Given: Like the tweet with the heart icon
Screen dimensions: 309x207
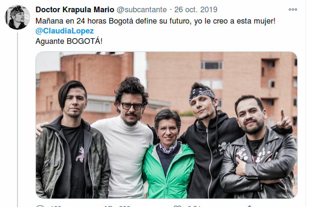Looking at the screenshot, I should pyautogui.click(x=177, y=206).
